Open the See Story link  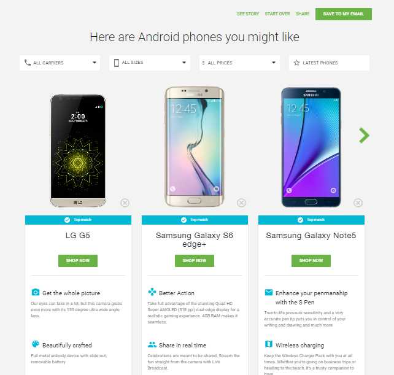[248, 14]
